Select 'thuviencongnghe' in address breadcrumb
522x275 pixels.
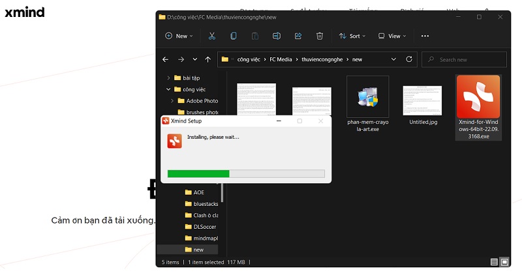322,59
